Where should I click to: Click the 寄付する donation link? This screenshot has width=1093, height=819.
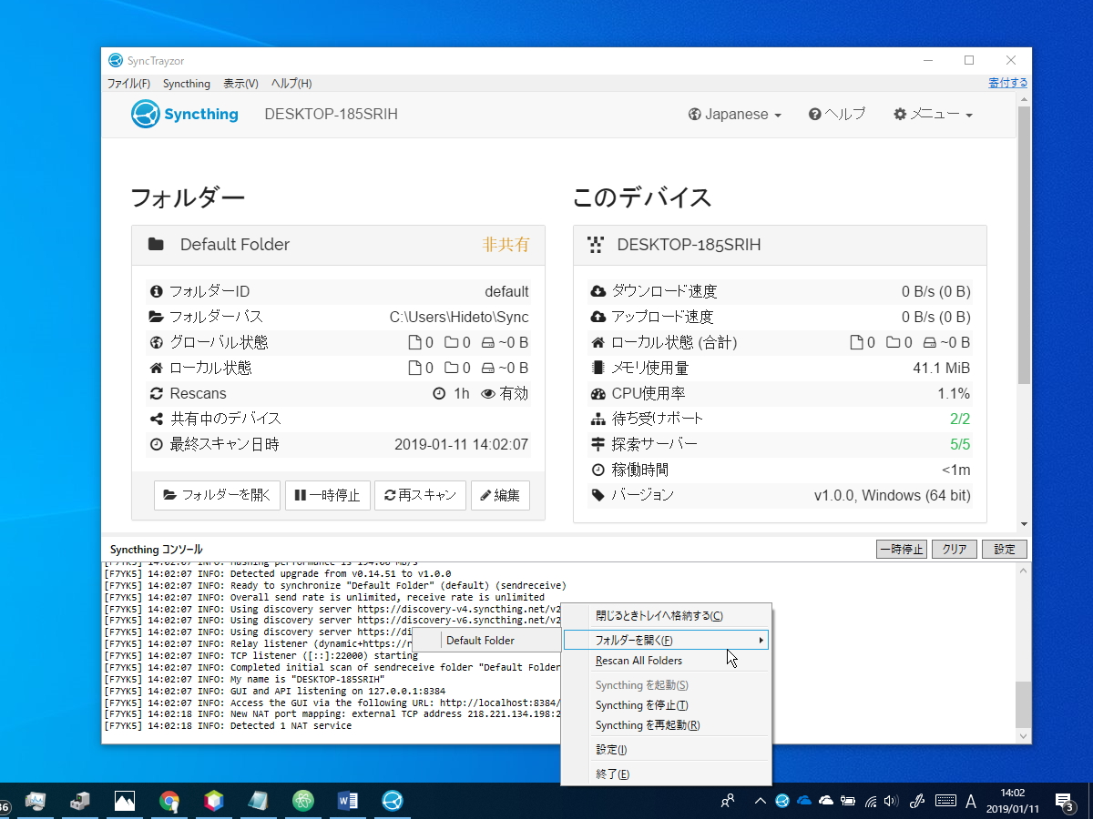click(x=1007, y=82)
